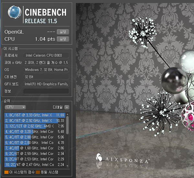Click the cores x GHz field

[x=46, y=63]
